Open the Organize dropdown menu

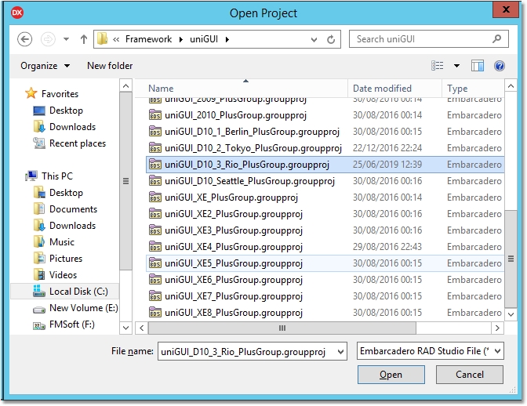coord(45,66)
